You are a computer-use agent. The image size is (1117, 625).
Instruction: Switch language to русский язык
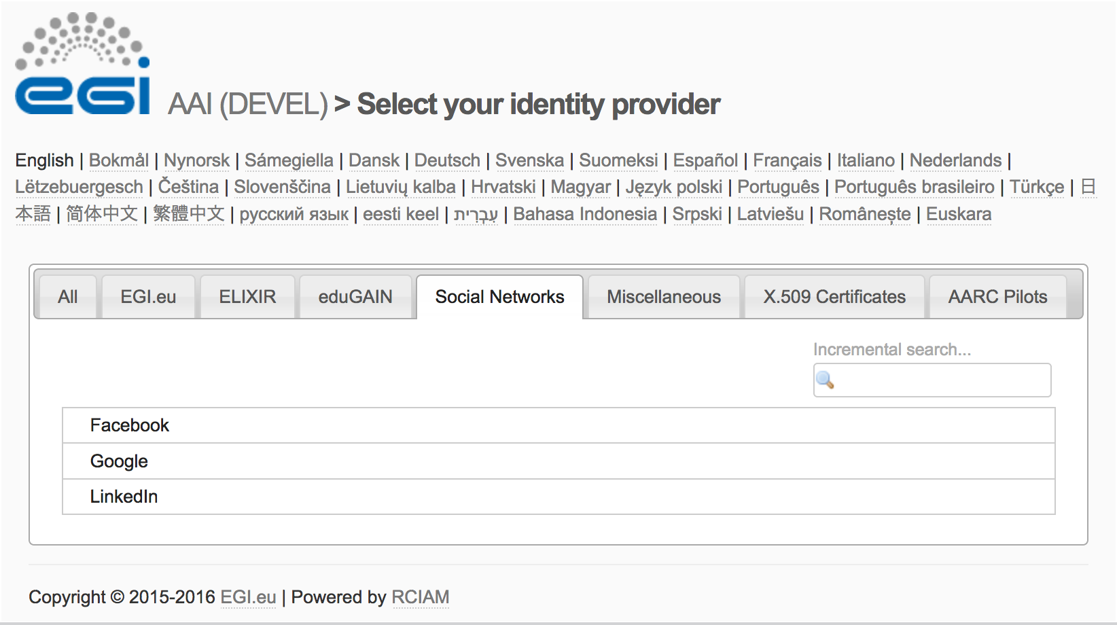(294, 214)
